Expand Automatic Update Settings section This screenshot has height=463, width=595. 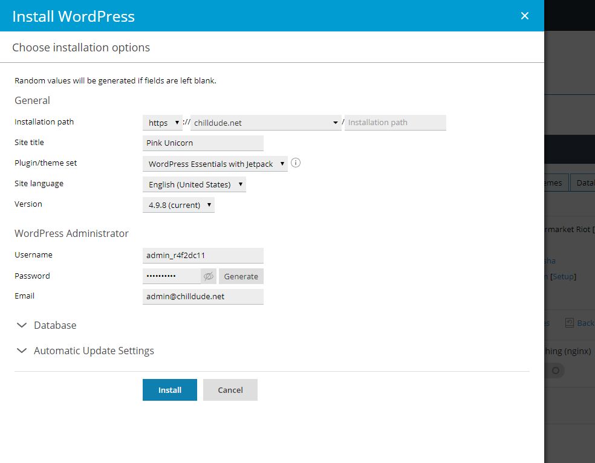(x=85, y=351)
